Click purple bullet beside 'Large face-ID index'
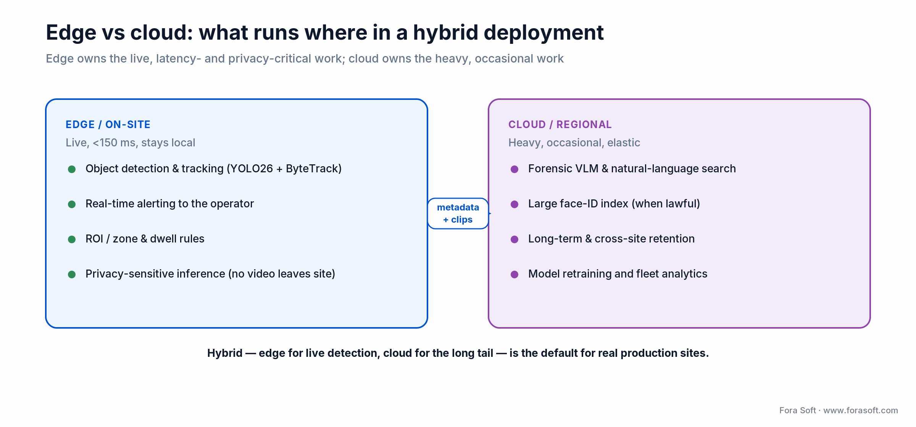 514,204
